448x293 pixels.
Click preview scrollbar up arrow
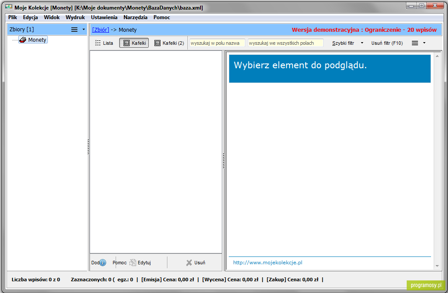pyautogui.click(x=437, y=56)
